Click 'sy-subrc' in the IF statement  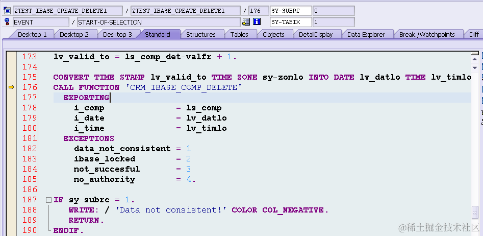click(89, 200)
